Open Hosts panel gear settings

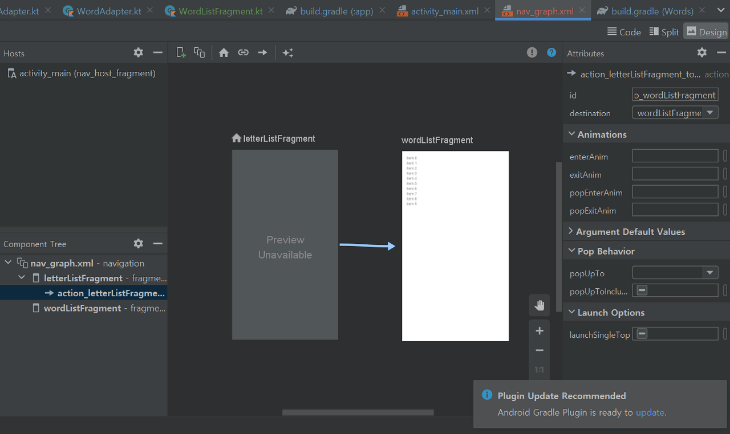pos(139,52)
